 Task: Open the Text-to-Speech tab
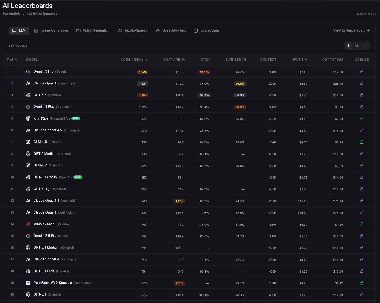(x=133, y=30)
